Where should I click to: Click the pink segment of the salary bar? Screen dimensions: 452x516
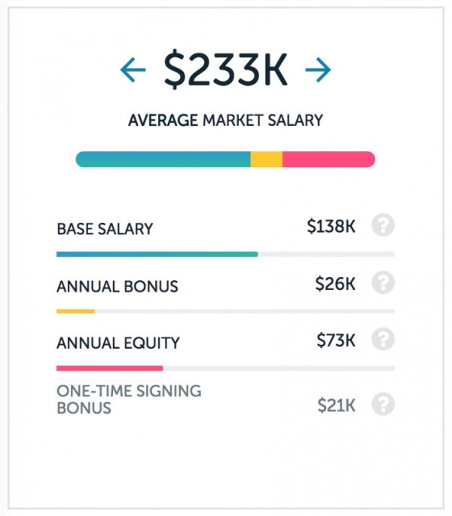pyautogui.click(x=328, y=160)
